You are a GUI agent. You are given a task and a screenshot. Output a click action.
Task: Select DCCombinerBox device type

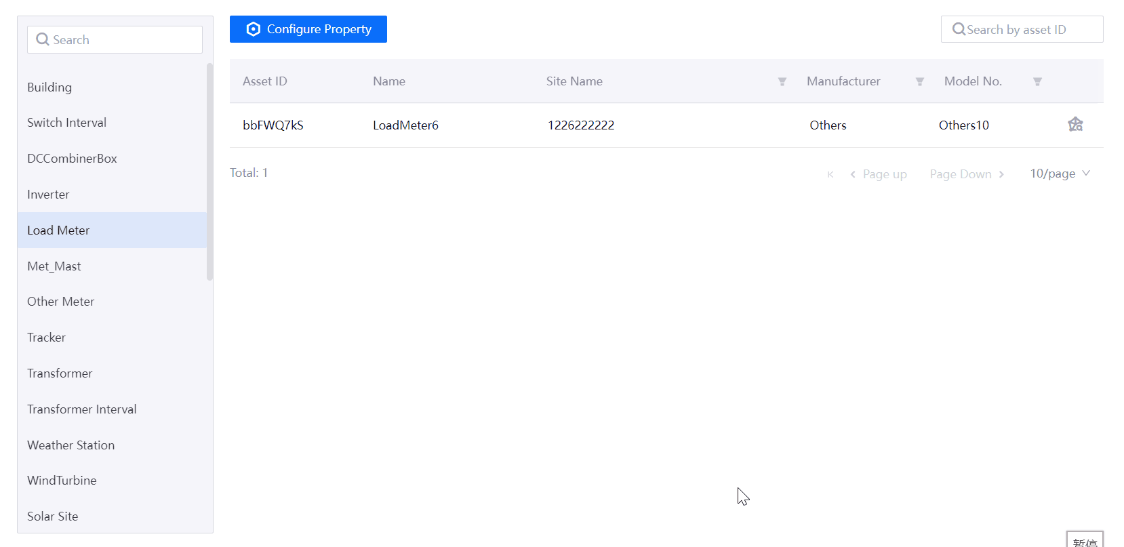[x=72, y=159]
